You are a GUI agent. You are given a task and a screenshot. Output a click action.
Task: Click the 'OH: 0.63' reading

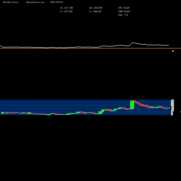(x=124, y=12)
